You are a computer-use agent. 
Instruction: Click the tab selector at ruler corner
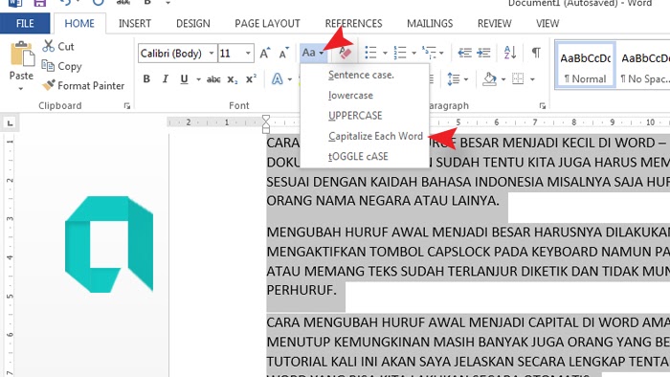click(10, 123)
